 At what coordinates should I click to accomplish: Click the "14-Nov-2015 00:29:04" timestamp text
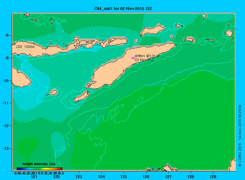coord(240,122)
